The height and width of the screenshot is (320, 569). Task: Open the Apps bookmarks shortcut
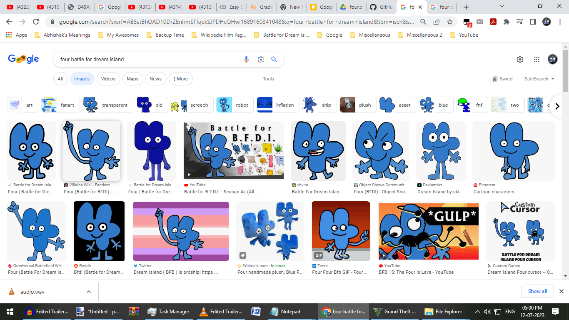(x=17, y=35)
